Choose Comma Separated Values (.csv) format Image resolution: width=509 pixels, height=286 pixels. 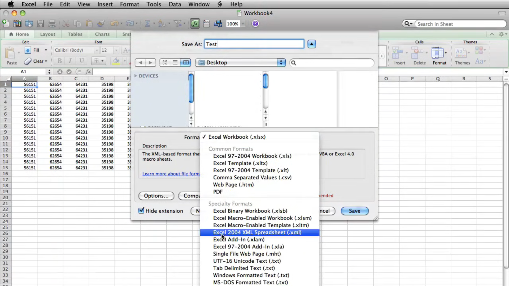(252, 178)
